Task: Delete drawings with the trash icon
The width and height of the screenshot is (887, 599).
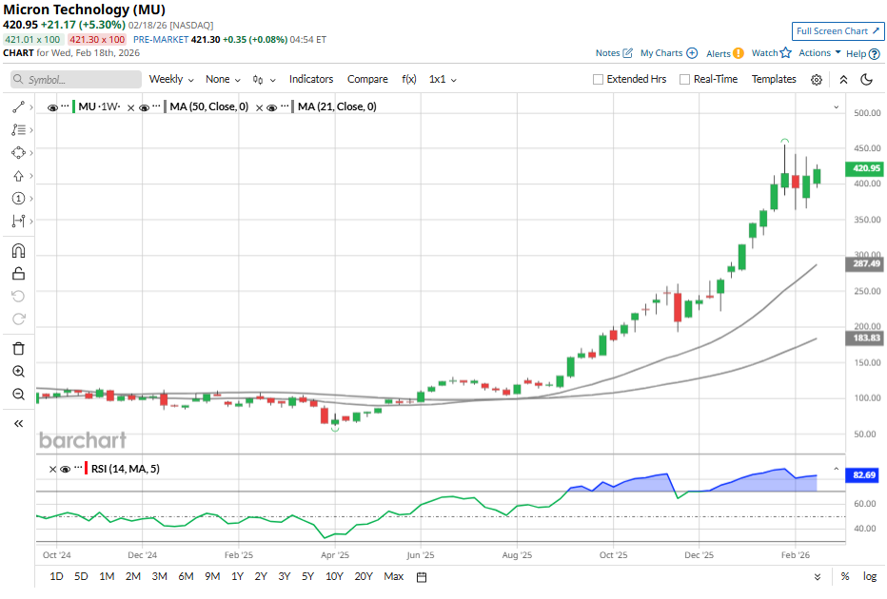Action: point(18,349)
